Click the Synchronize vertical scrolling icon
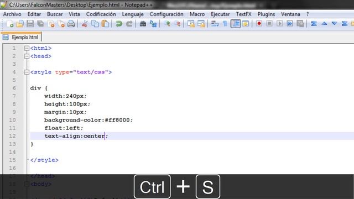Viewport: 354px width, 199px height. (x=191, y=23)
